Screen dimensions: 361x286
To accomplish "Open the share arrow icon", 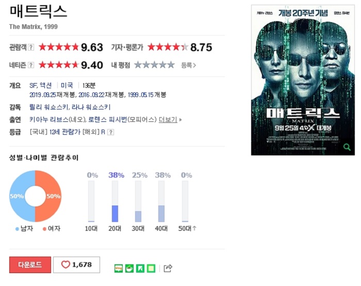I will click(x=168, y=268).
